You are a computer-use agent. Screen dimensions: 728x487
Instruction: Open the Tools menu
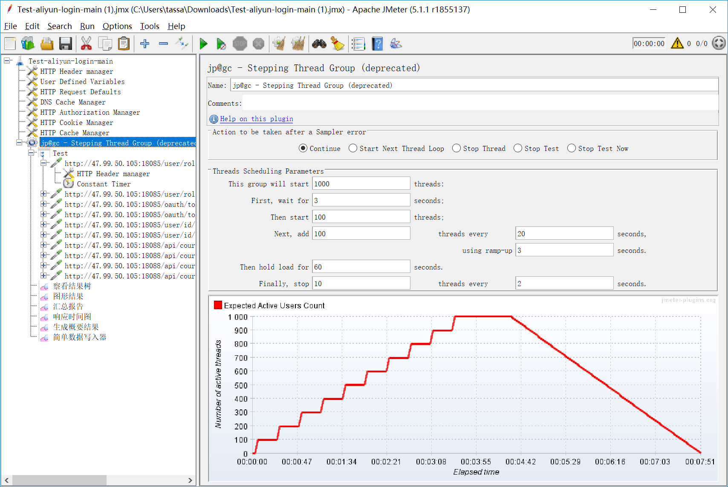(150, 26)
